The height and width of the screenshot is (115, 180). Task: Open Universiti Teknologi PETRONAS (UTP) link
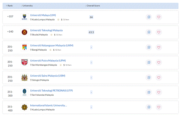pyautogui.click(x=52, y=90)
